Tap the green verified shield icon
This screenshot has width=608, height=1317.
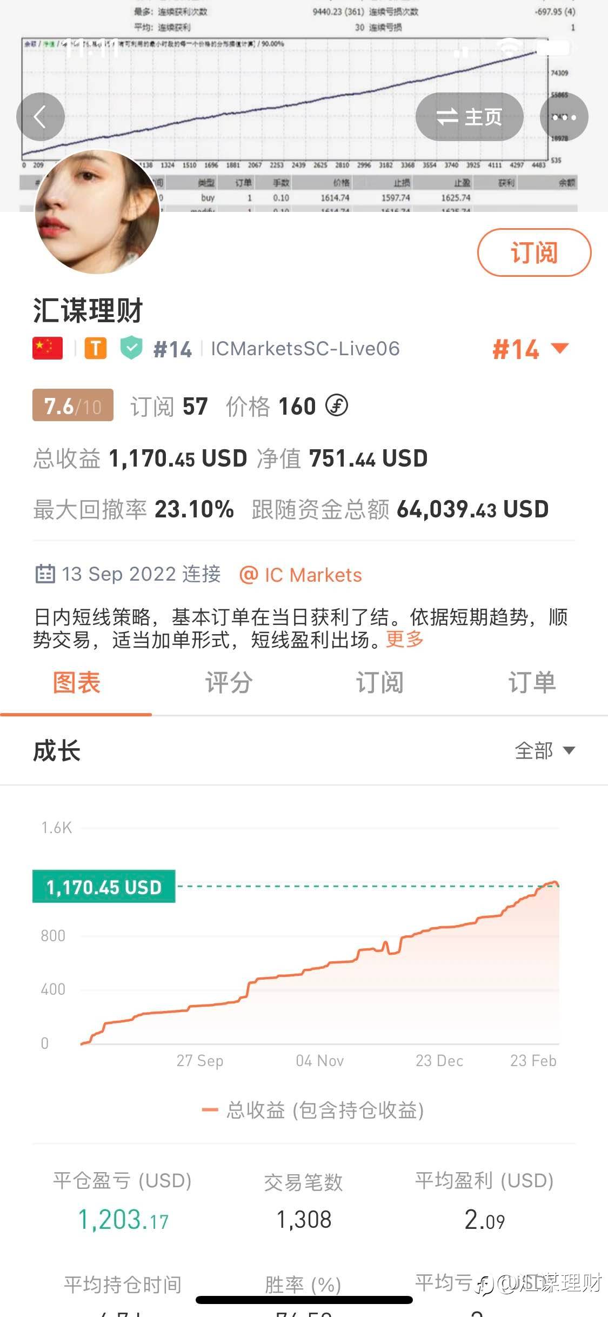click(131, 349)
